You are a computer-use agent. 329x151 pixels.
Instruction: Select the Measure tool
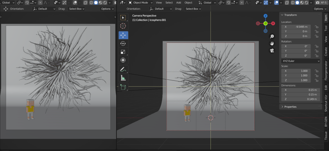point(123,78)
